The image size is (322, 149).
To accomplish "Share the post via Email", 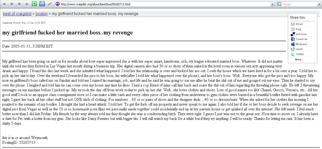I will click(x=299, y=24).
